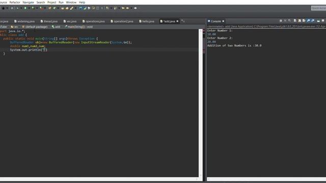Open the Run menu
The image size is (326, 183).
pos(61,3)
